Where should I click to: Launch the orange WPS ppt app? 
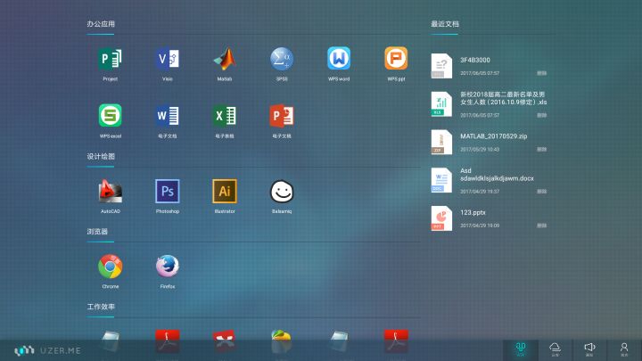coord(396,59)
